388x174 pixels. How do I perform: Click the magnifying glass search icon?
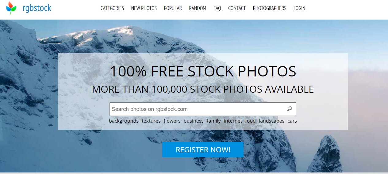pos(289,109)
